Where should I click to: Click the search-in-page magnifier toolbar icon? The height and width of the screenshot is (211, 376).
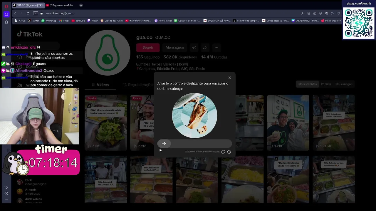(303, 13)
